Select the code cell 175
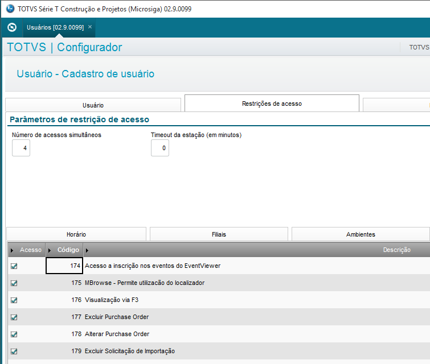Screen dimensions: 430x364 click(x=64, y=283)
